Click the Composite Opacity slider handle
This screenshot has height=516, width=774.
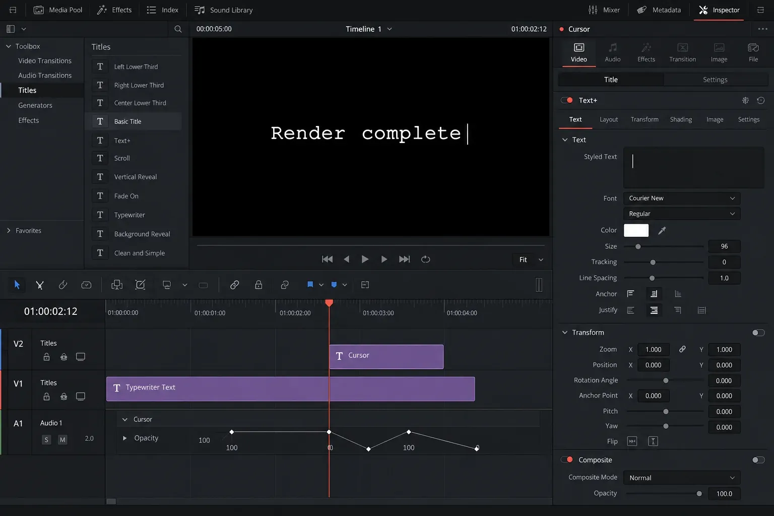pos(699,494)
